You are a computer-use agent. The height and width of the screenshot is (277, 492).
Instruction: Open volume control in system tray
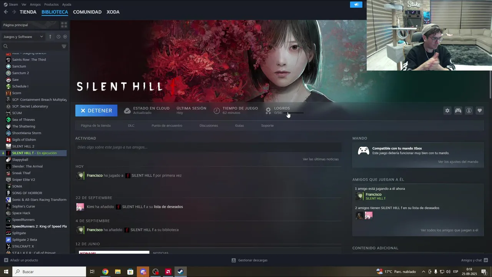pos(448,272)
